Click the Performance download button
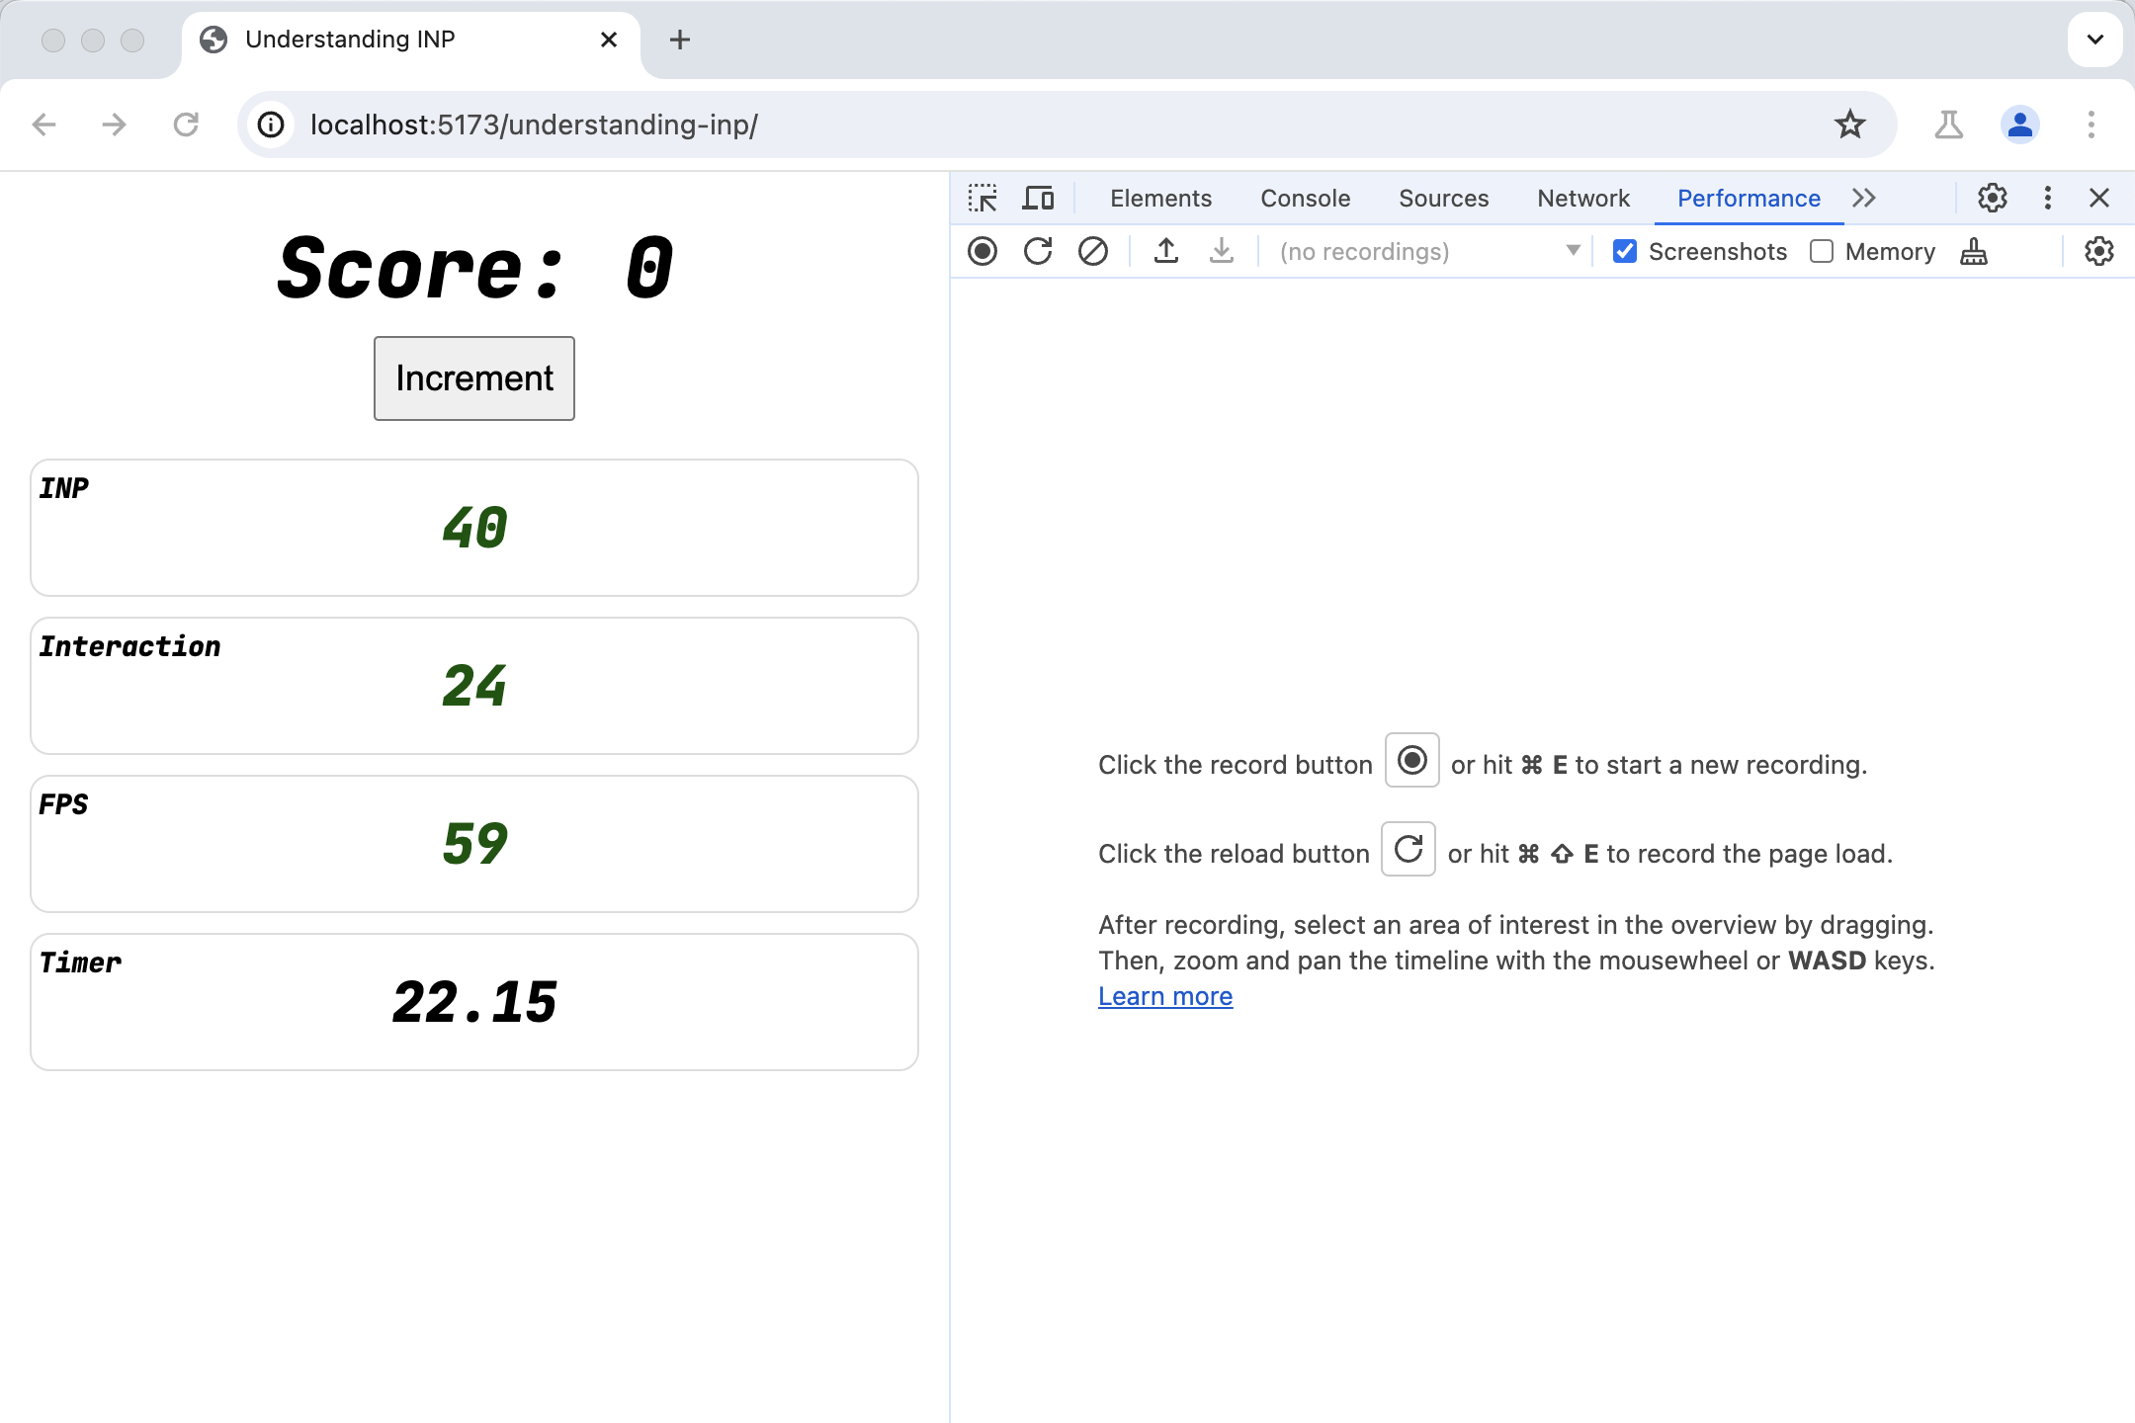Viewport: 2135px width, 1423px height. (1220, 251)
